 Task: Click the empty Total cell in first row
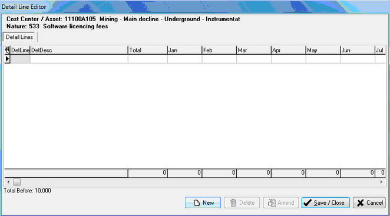click(148, 59)
